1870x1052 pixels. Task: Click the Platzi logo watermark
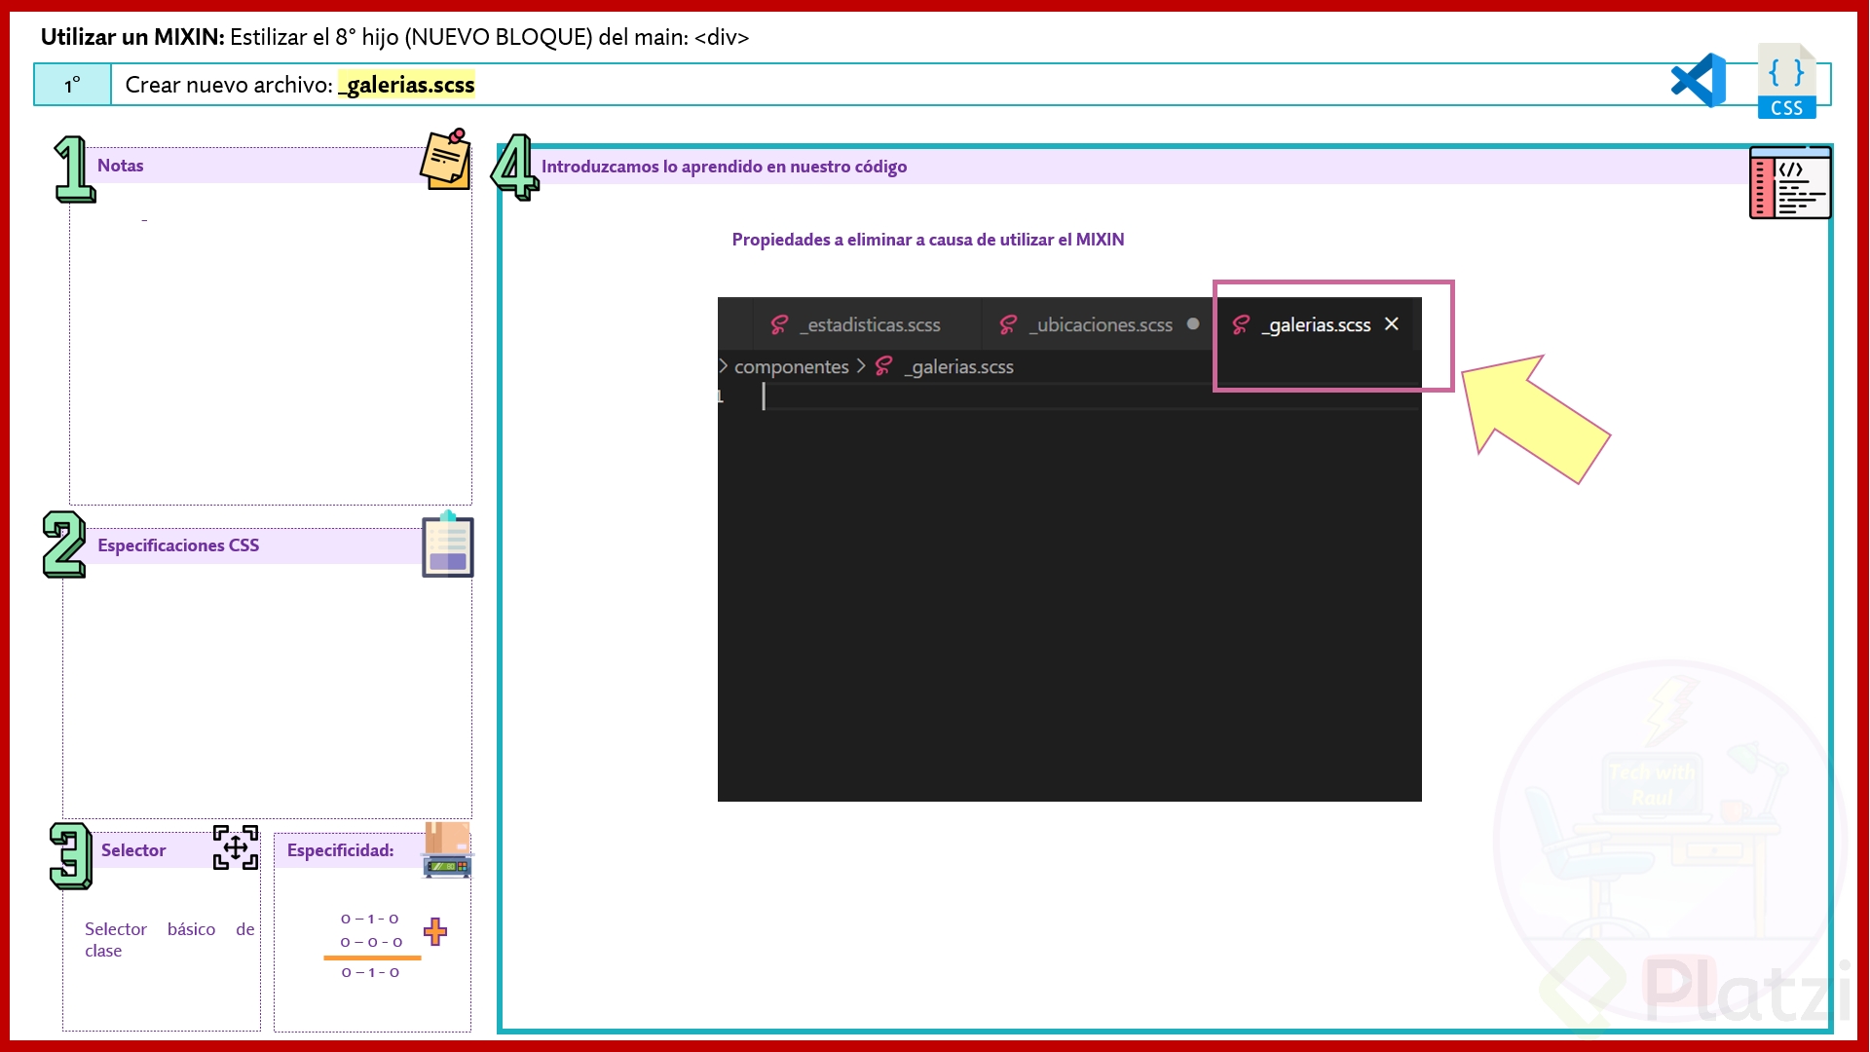(x=1704, y=984)
